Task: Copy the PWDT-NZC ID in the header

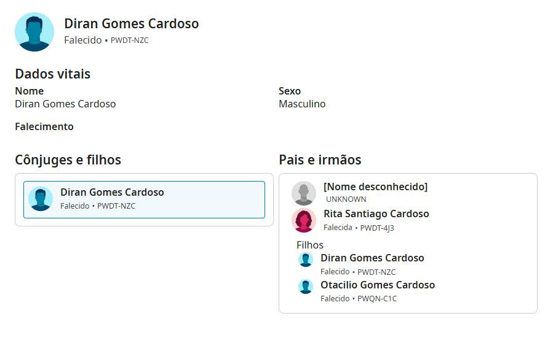Action: tap(130, 40)
